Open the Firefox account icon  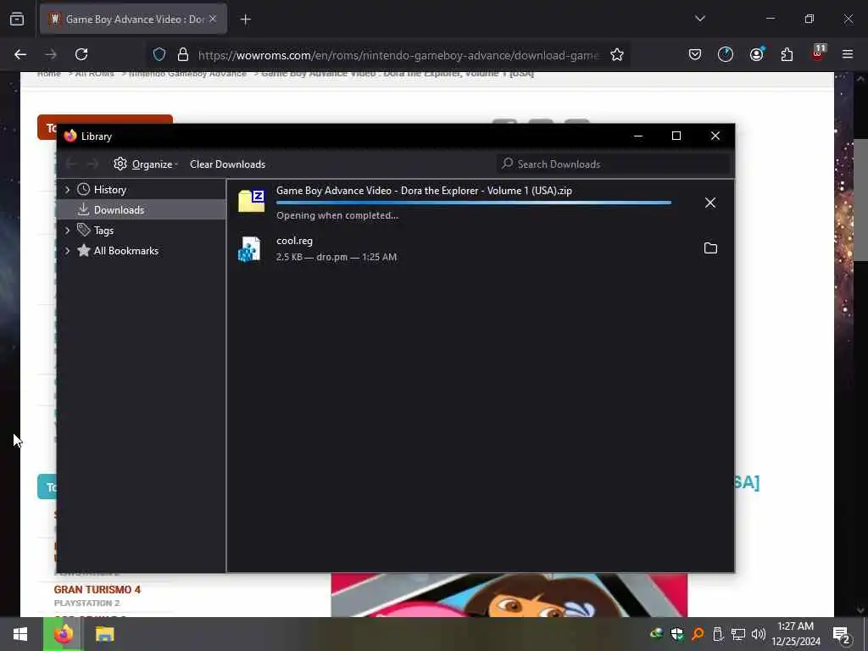756,54
